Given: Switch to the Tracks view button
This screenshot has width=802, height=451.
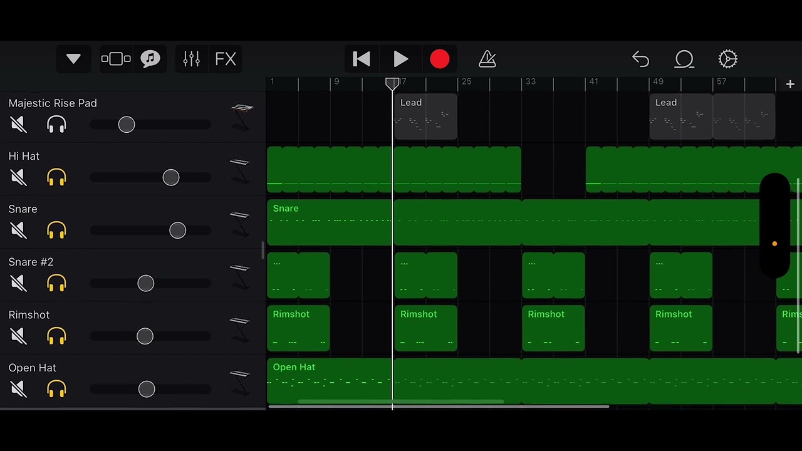Looking at the screenshot, I should click(x=116, y=59).
